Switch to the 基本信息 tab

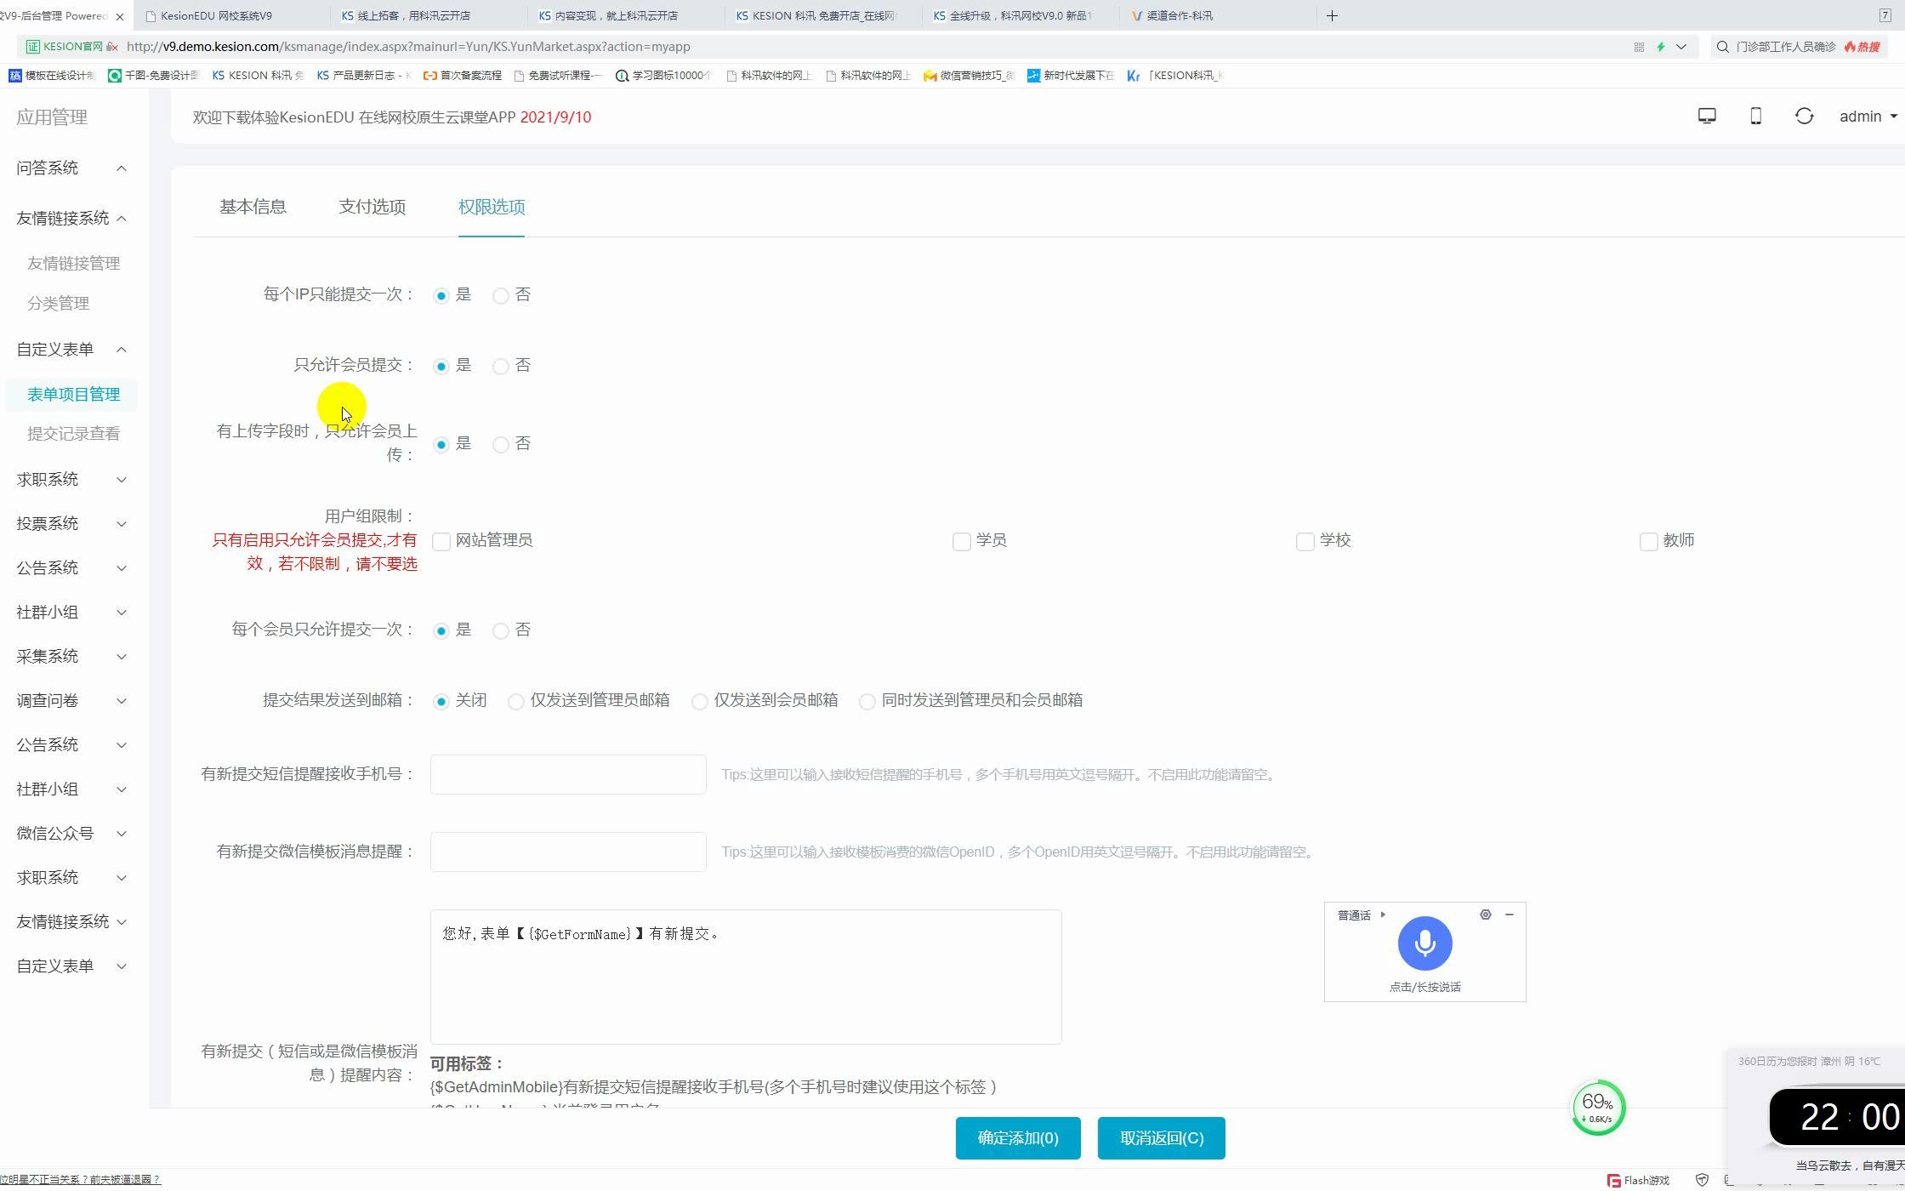253,207
